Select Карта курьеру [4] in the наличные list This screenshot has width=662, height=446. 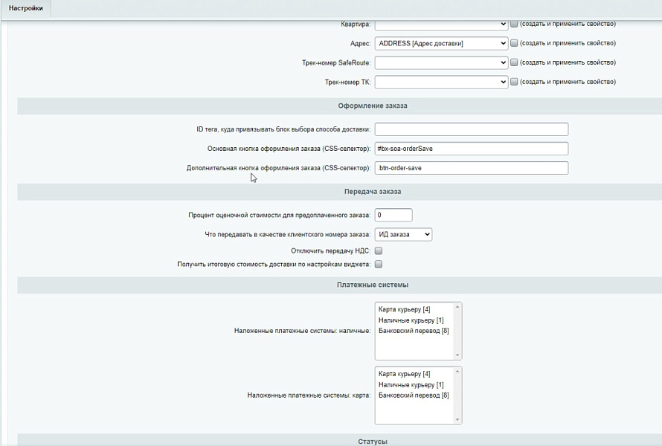click(x=404, y=309)
